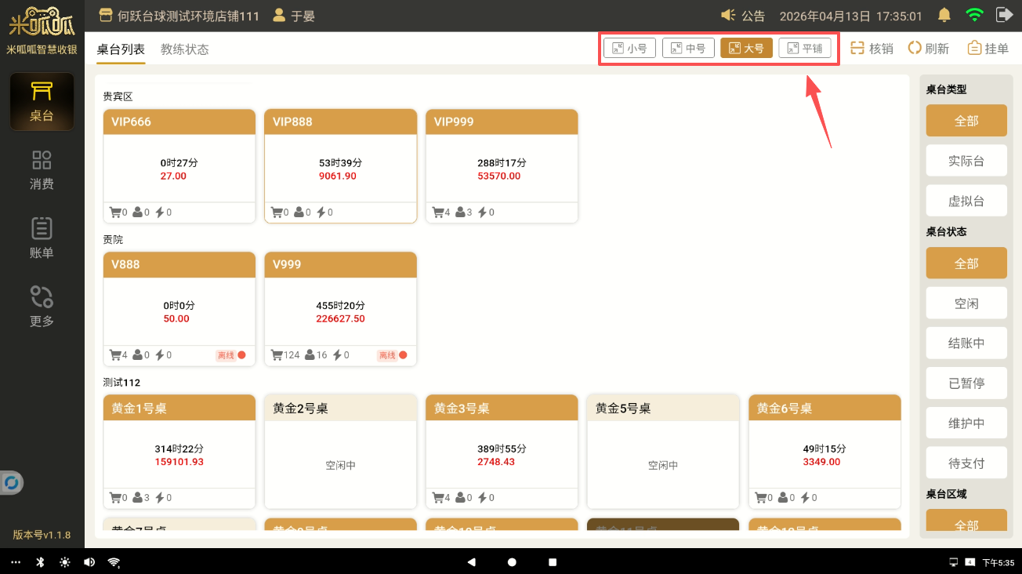Image resolution: width=1022 pixels, height=574 pixels.
Task: Switch card size to 小号
Action: pos(629,49)
